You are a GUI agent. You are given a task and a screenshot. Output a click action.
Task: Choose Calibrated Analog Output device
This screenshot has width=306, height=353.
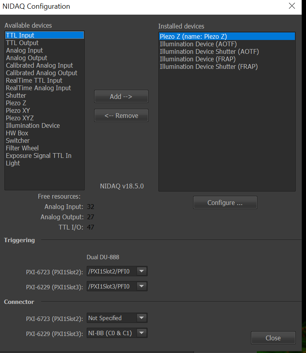[x=42, y=73]
